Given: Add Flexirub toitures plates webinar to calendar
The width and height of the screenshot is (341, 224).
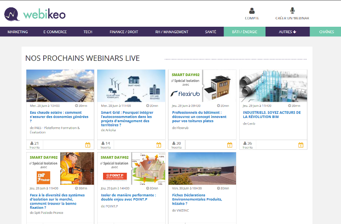Looking at the screenshot, I should 230,145.
